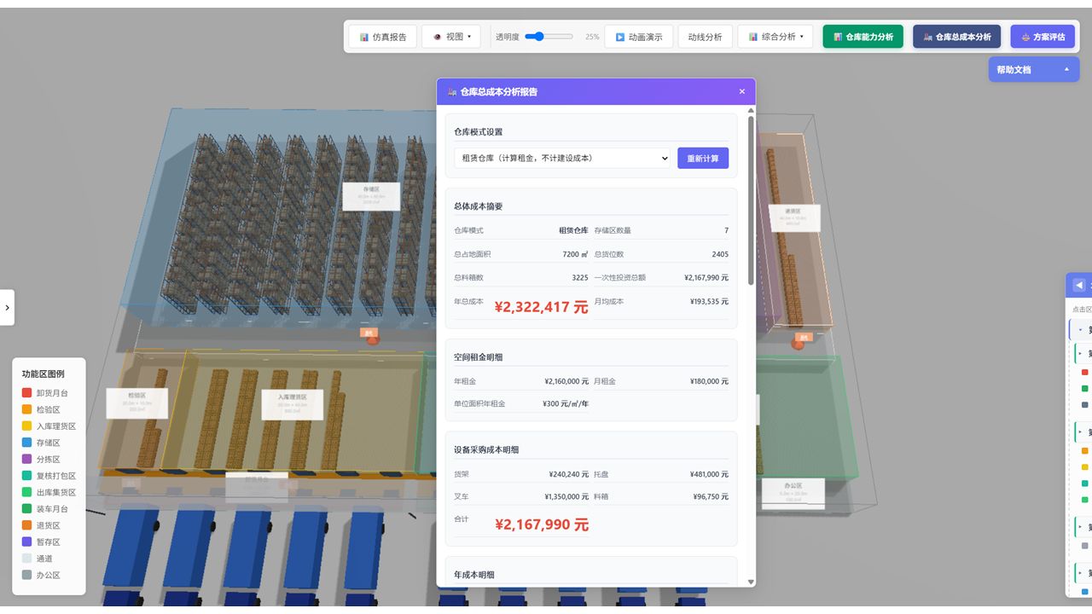Viewport: 1092px width, 614px height.
Task: Open 仓库能力分析 capacity analysis
Action: [x=863, y=37]
